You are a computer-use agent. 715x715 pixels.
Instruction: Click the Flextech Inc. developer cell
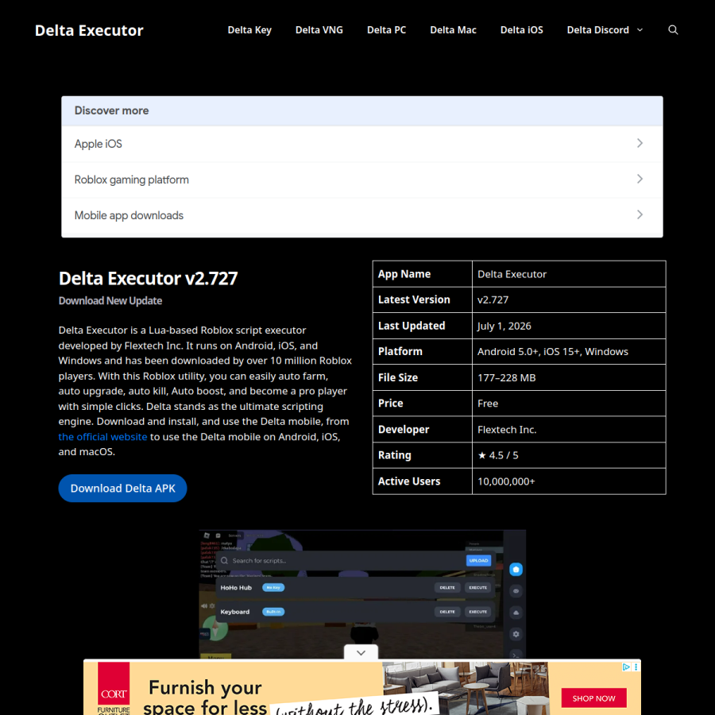(x=569, y=430)
